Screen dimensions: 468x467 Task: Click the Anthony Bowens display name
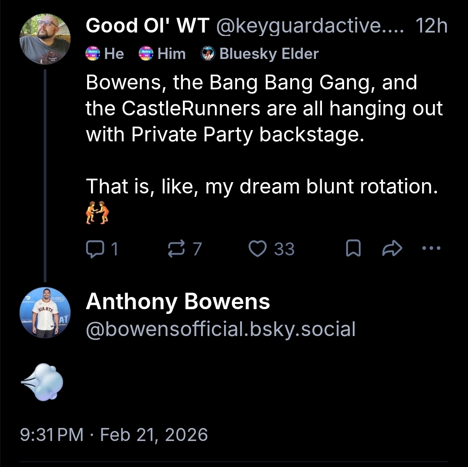coord(178,302)
